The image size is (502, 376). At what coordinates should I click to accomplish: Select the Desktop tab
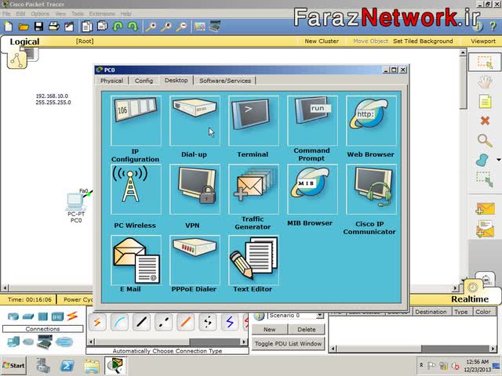pos(176,80)
